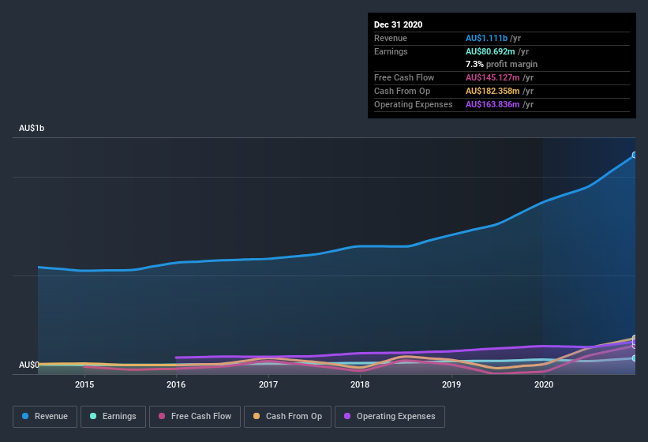Click the 2018 x-axis label
The image size is (648, 442).
click(x=360, y=384)
